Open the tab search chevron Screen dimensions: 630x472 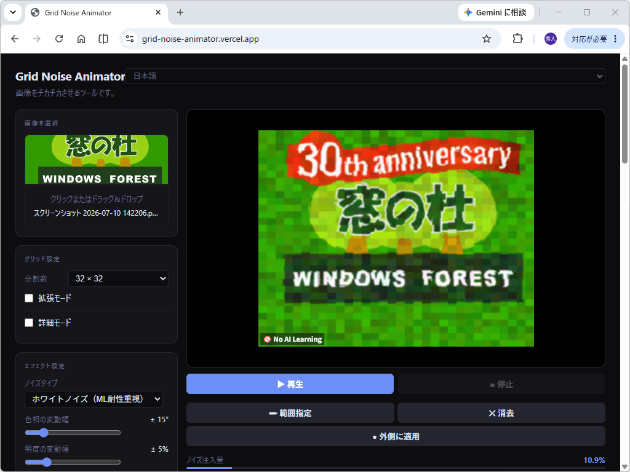13,12
